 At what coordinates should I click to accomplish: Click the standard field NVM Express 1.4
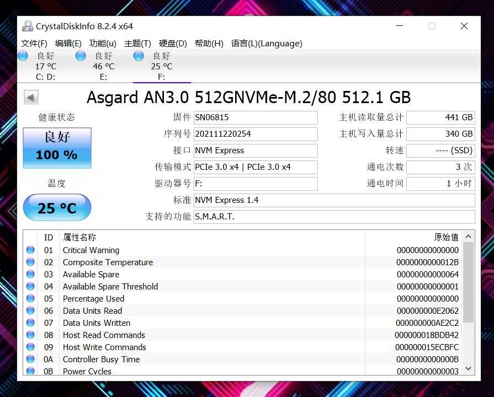point(334,200)
